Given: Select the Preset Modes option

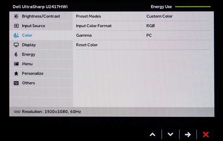Looking at the screenshot, I should (x=88, y=16).
